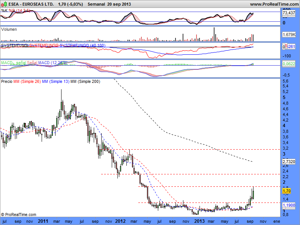Screen dimensions: 300x225
Task: Open the www.ProRealTime.com link
Action: pos(274,4)
